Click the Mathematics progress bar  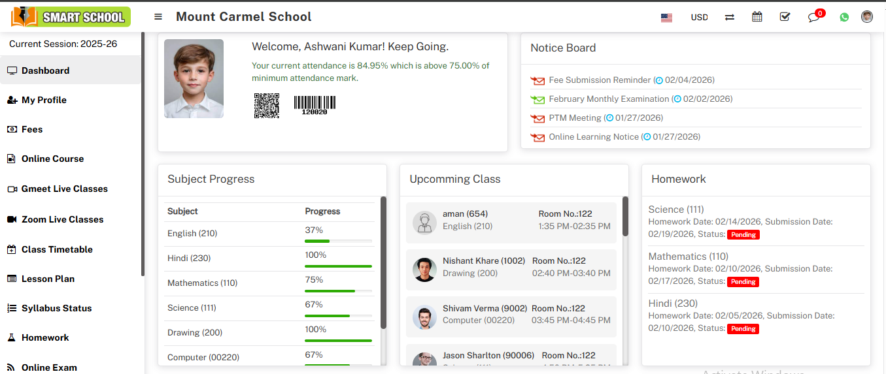(338, 291)
